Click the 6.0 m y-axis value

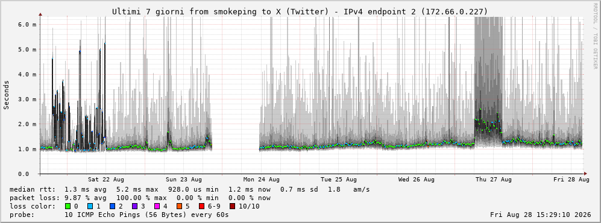click(x=28, y=24)
